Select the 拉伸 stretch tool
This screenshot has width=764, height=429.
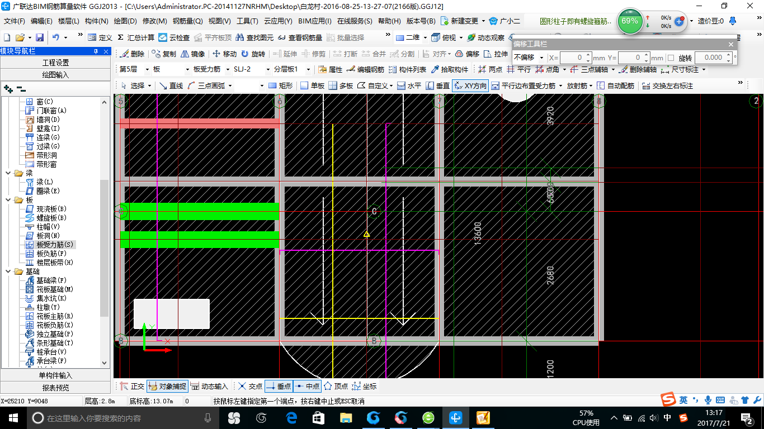click(x=496, y=54)
